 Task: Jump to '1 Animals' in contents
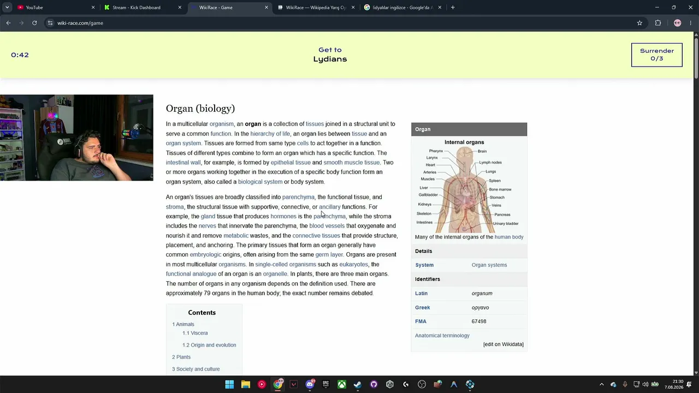click(183, 324)
